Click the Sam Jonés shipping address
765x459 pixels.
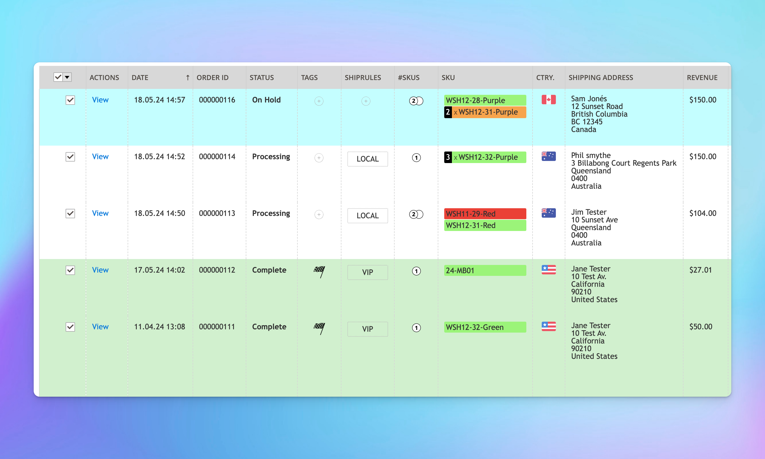tap(599, 114)
